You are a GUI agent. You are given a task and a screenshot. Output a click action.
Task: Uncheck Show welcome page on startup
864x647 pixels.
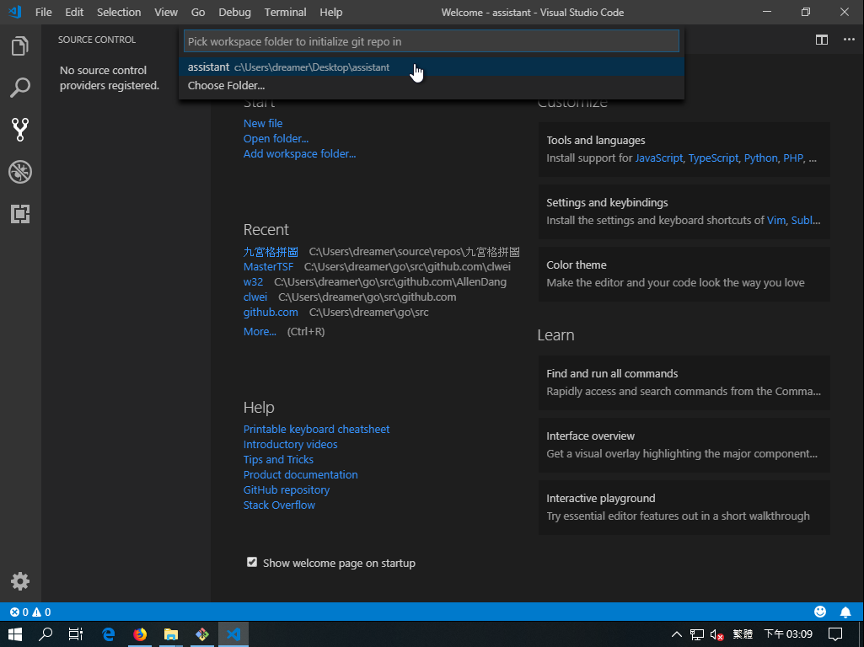(x=252, y=562)
